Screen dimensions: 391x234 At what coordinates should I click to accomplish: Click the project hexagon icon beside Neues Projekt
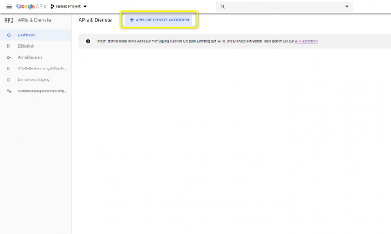point(53,7)
